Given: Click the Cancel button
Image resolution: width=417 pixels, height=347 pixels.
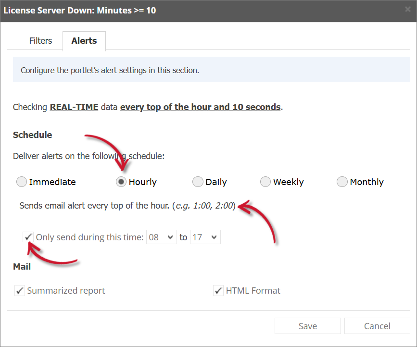Looking at the screenshot, I should (377, 326).
